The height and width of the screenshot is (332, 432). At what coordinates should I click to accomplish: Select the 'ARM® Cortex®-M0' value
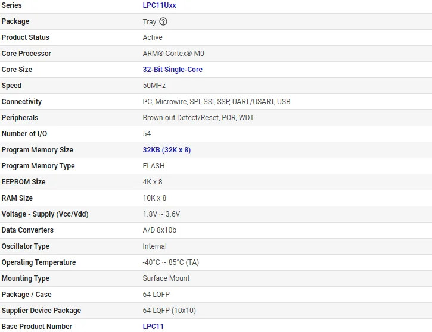(x=173, y=54)
